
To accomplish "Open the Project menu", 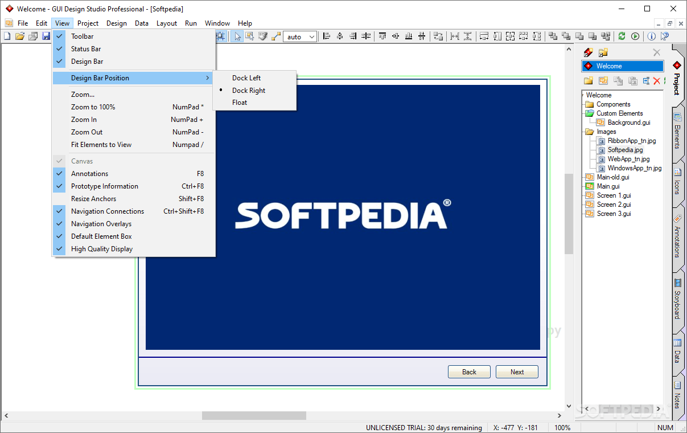I will coord(88,23).
